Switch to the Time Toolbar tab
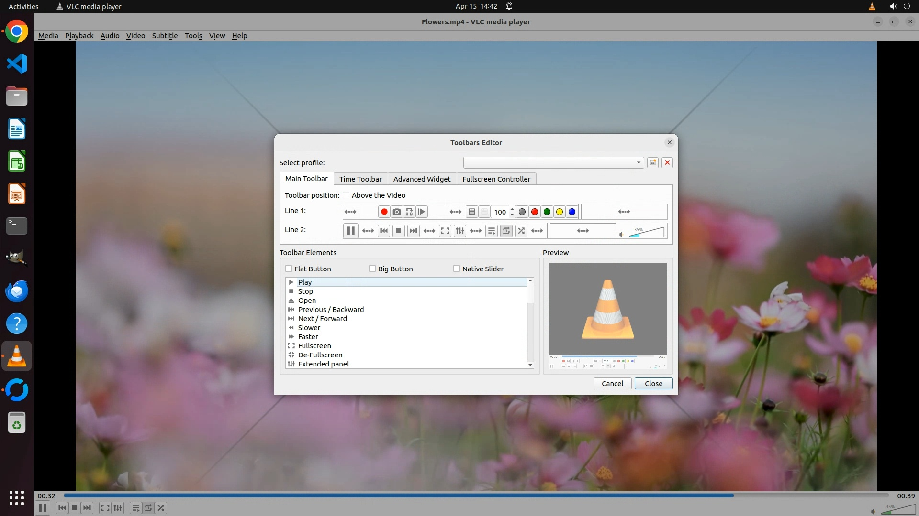The height and width of the screenshot is (516, 919). click(360, 179)
